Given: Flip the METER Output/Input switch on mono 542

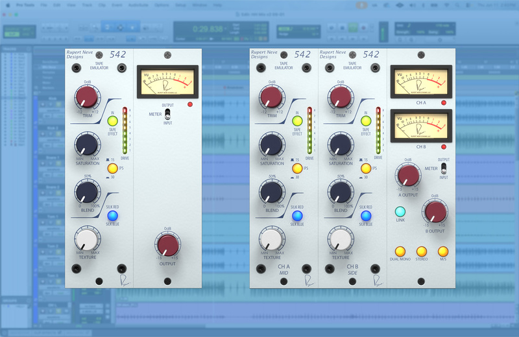Looking at the screenshot, I should pos(167,114).
